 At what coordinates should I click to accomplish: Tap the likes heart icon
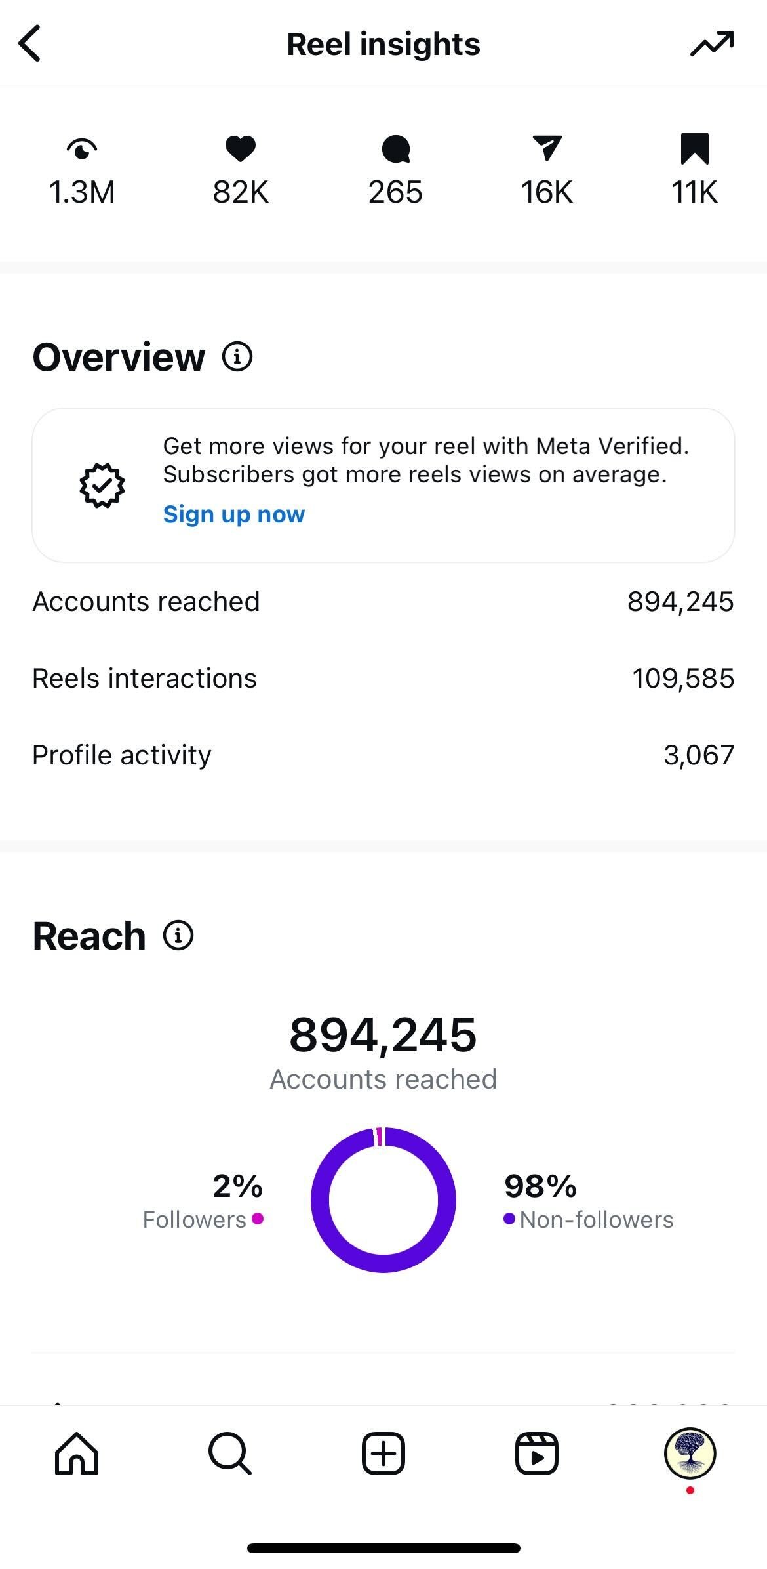(241, 148)
